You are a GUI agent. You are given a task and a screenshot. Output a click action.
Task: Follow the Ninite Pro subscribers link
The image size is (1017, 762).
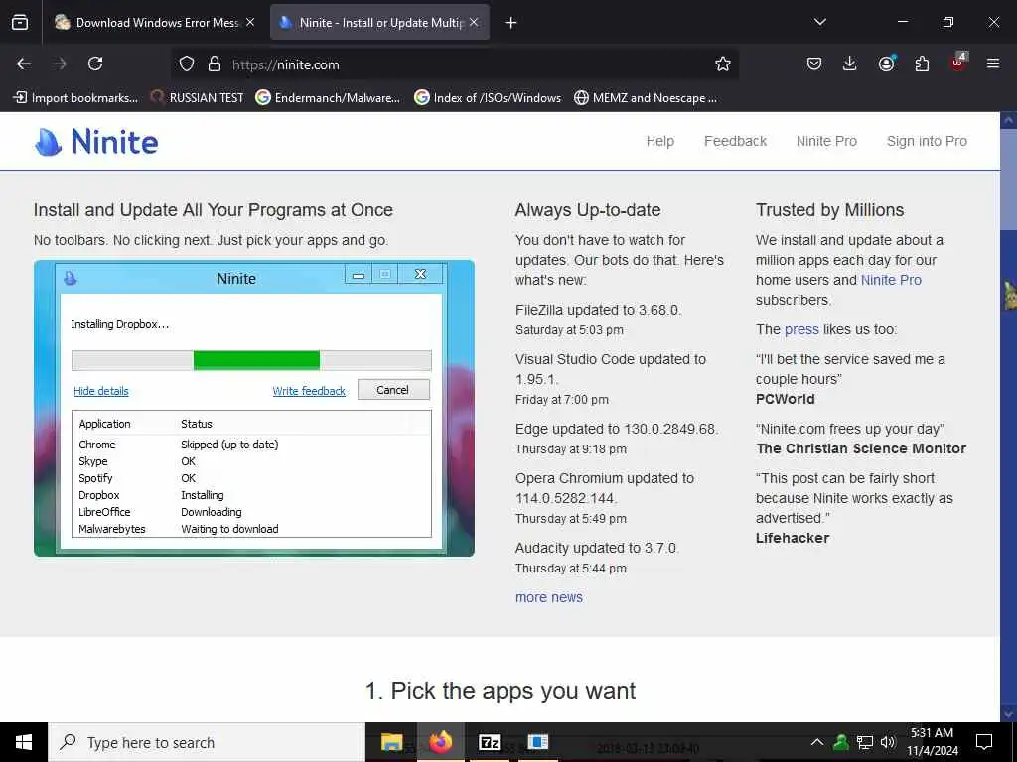pos(891,280)
